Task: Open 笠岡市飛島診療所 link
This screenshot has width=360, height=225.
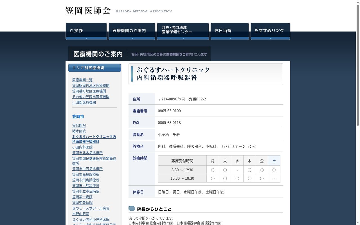Action: [86, 180]
